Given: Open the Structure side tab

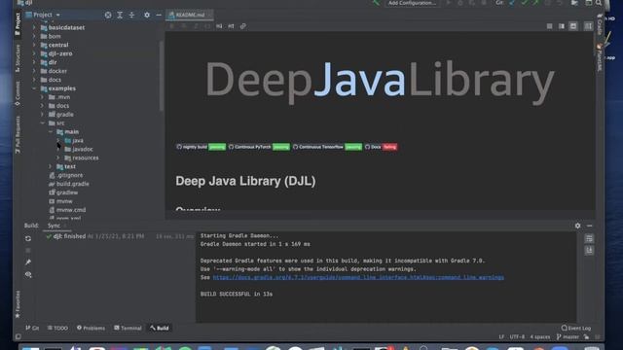Looking at the screenshot, I should [x=18, y=58].
